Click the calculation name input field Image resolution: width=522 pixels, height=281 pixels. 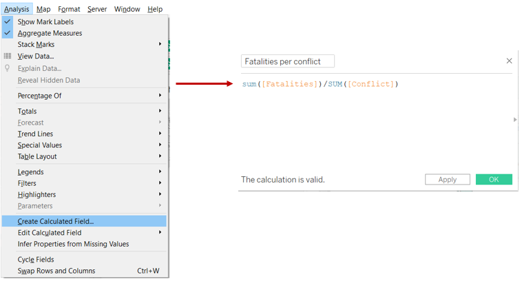pyautogui.click(x=288, y=61)
